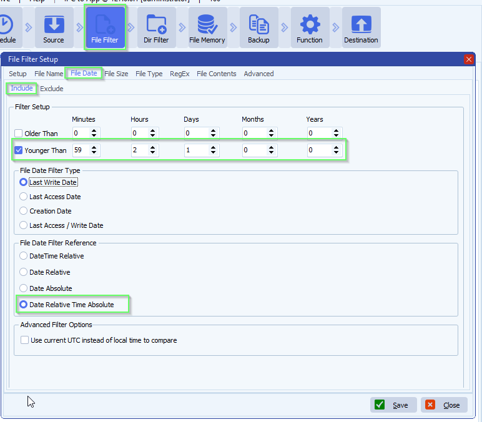Switch to the File Name tab
482x422 pixels.
(49, 74)
